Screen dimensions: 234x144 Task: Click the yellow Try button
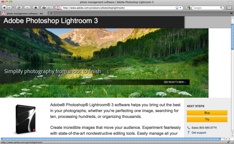click(207, 119)
